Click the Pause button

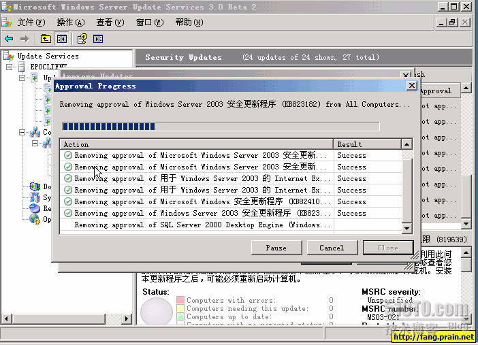(x=276, y=248)
